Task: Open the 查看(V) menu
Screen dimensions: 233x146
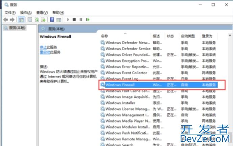Action: pos(42,12)
